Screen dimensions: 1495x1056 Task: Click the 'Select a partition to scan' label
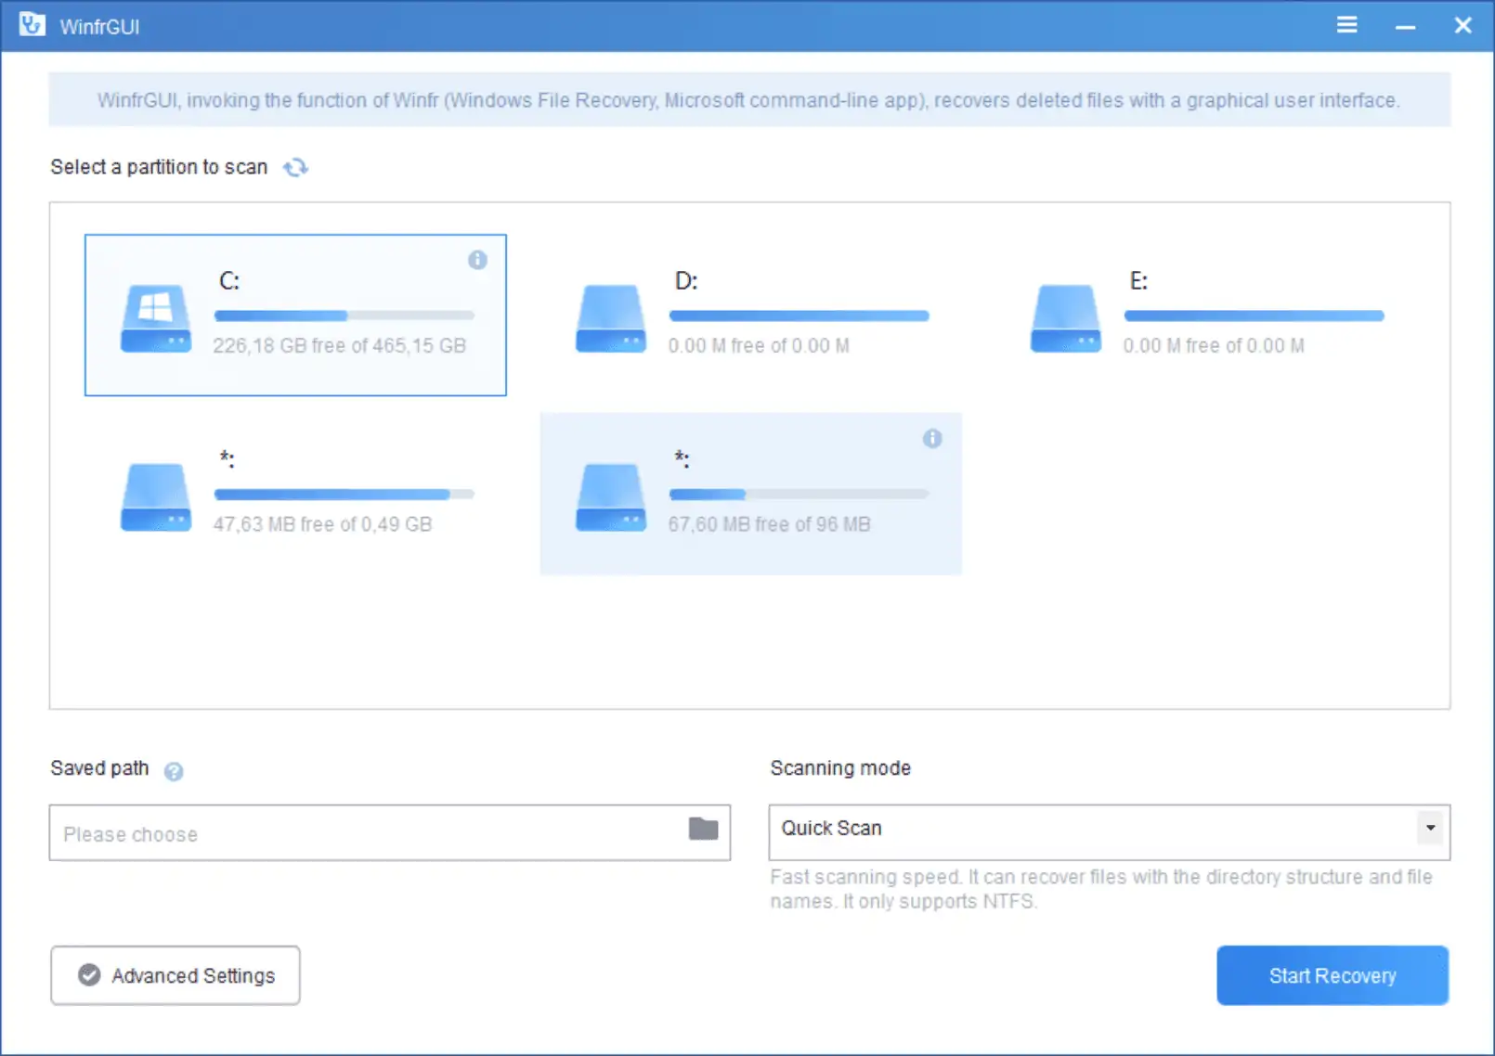[159, 167]
